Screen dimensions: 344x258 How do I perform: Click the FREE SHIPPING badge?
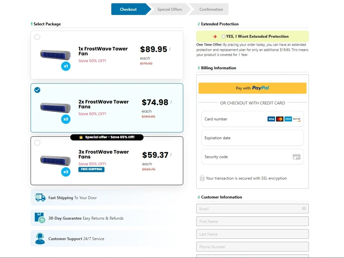coord(91,169)
